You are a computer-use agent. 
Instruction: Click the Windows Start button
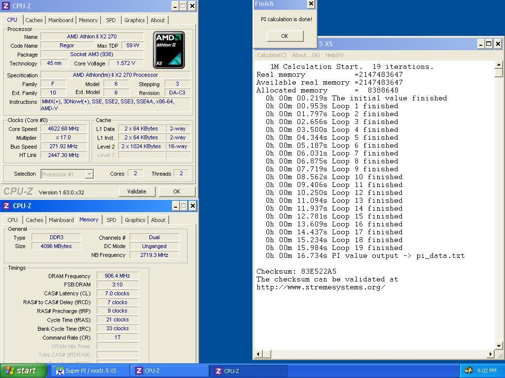tap(23, 371)
